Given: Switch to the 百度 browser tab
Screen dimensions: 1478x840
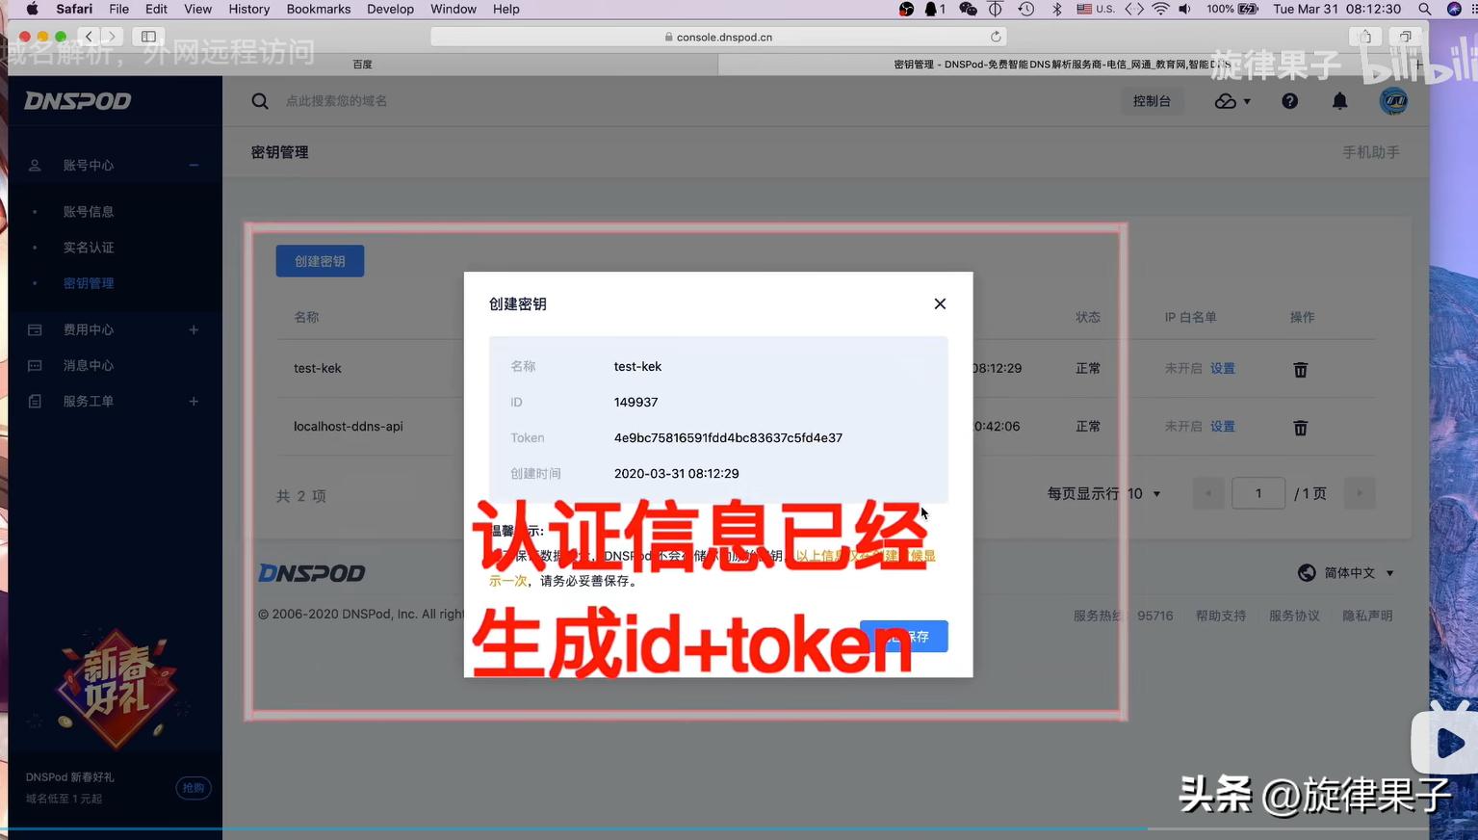Looking at the screenshot, I should (x=363, y=64).
